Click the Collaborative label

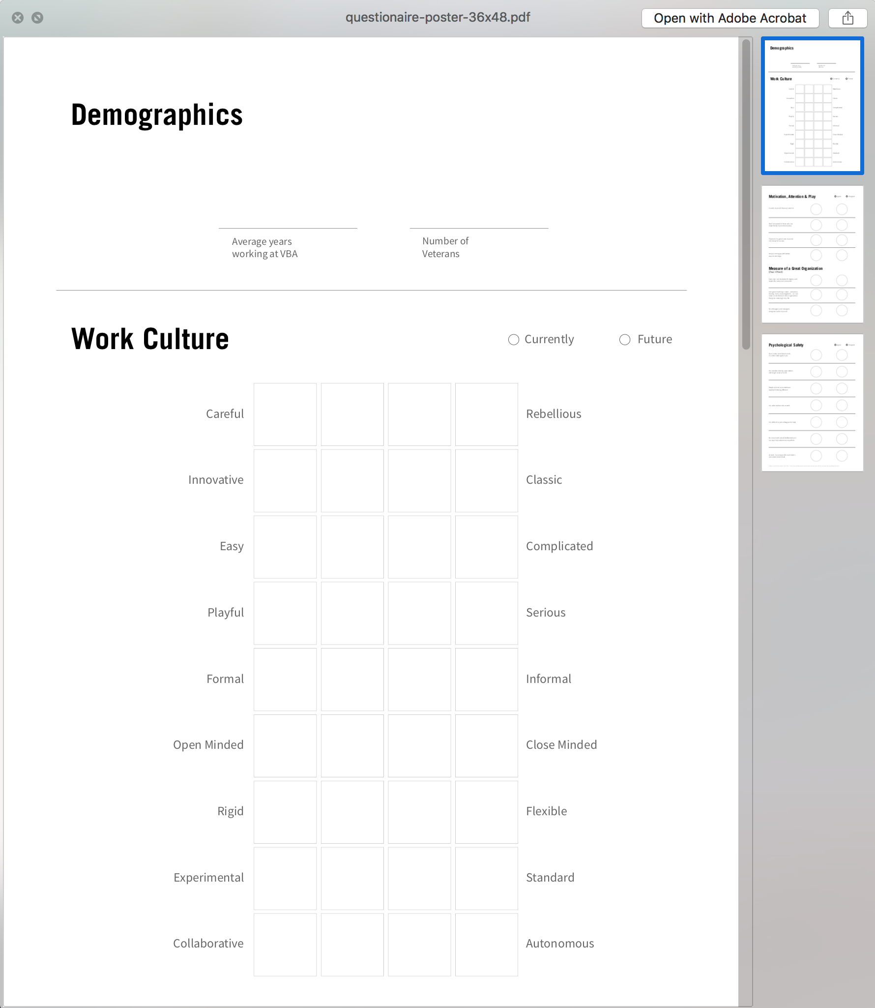pos(208,944)
